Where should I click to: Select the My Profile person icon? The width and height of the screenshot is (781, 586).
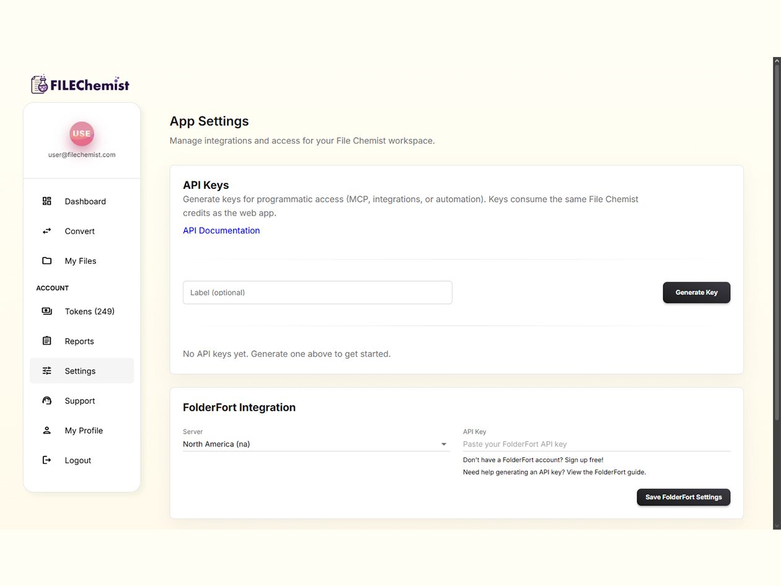point(46,430)
